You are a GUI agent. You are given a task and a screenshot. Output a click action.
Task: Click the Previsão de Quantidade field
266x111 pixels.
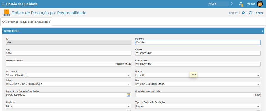click(198, 95)
